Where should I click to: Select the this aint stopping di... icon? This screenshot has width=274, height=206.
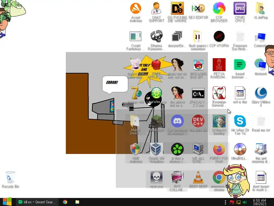pyautogui.click(x=261, y=153)
